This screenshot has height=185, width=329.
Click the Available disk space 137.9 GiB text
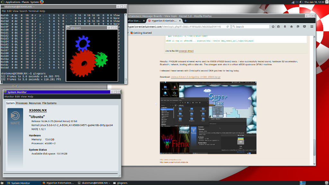(49, 154)
